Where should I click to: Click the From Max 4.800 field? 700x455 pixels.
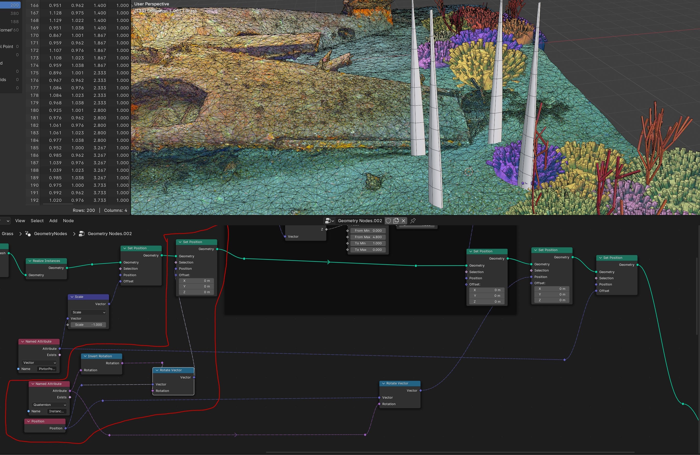pyautogui.click(x=368, y=237)
